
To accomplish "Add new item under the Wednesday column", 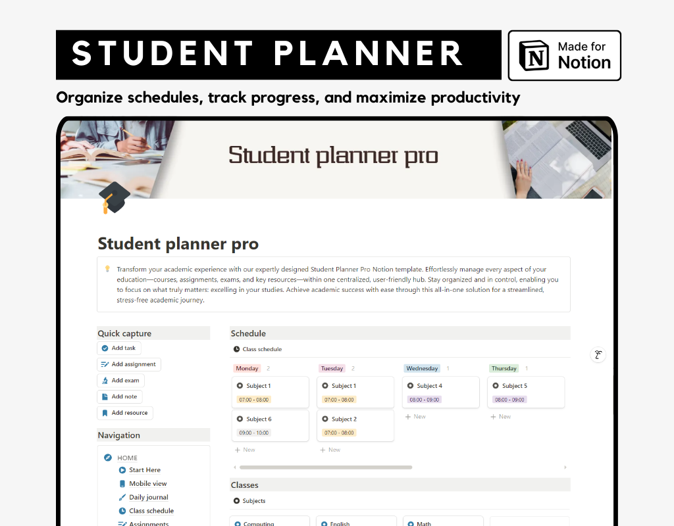I will (415, 416).
